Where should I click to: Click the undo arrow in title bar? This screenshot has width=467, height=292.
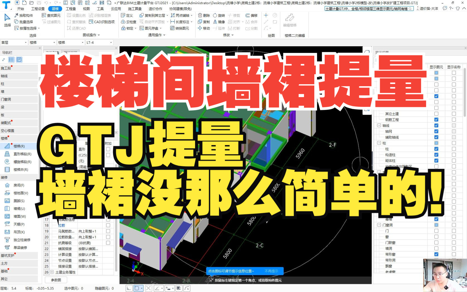coord(46,3)
